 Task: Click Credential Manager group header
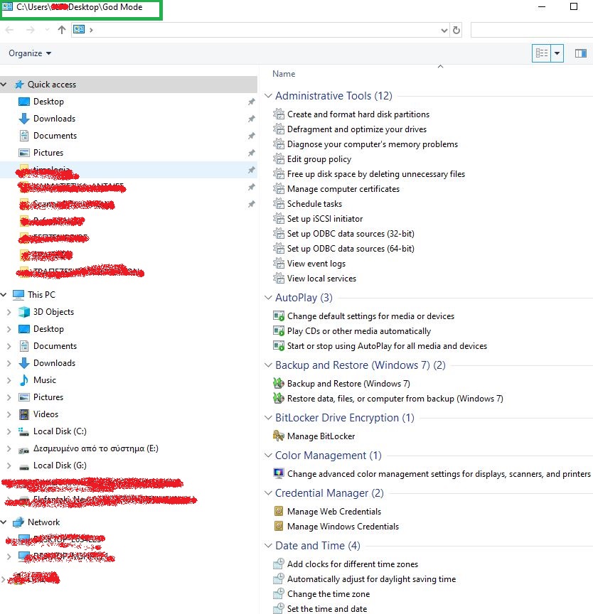[x=329, y=492]
